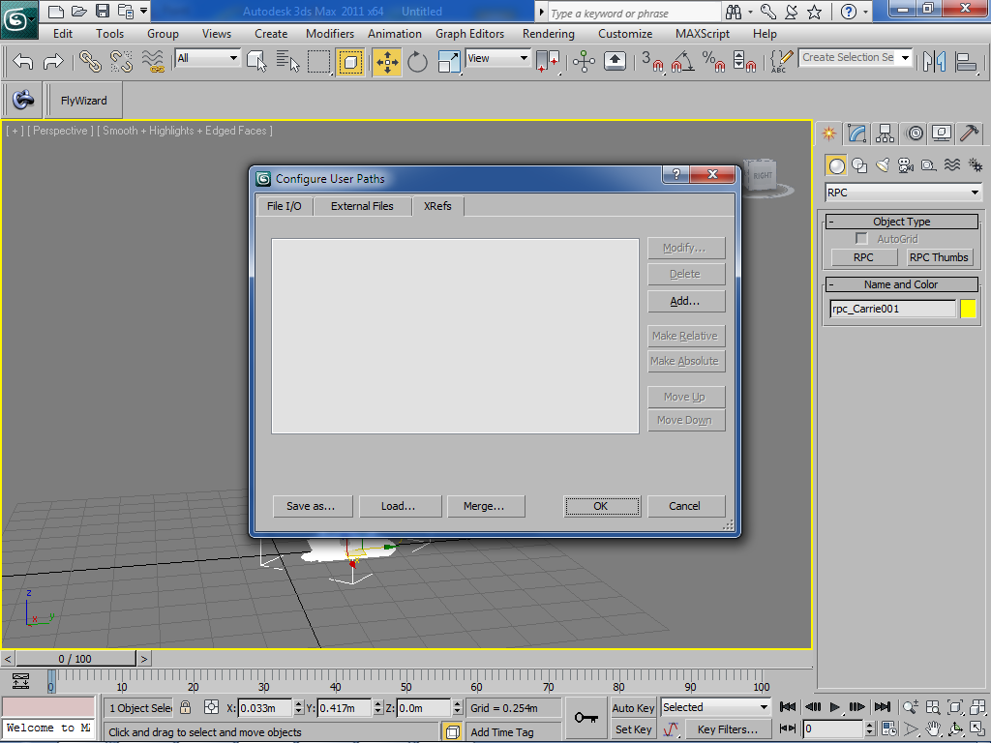Click the FlyWizard toolbar button
This screenshot has width=991, height=743.
click(83, 101)
